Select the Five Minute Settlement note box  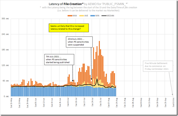tap(158, 66)
